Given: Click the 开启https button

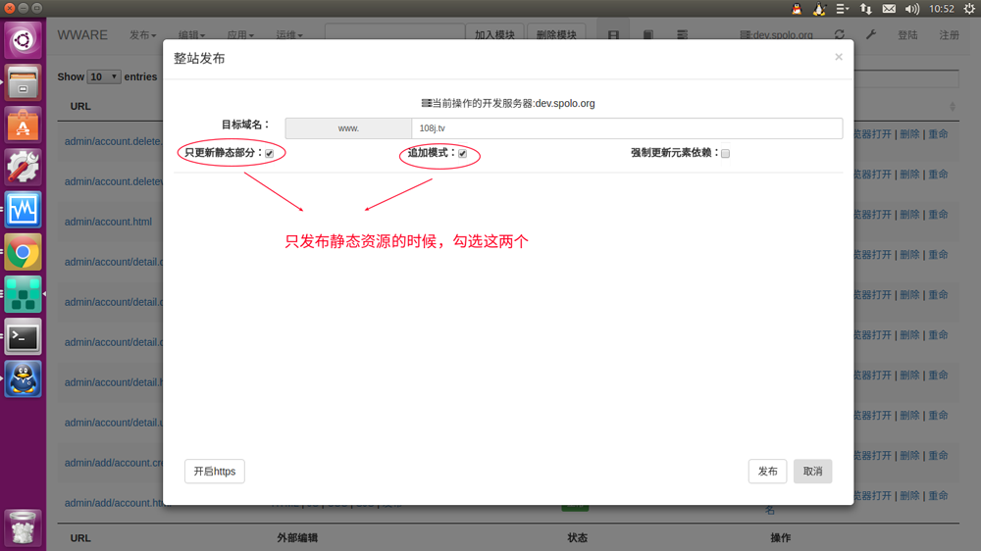Looking at the screenshot, I should coord(215,471).
